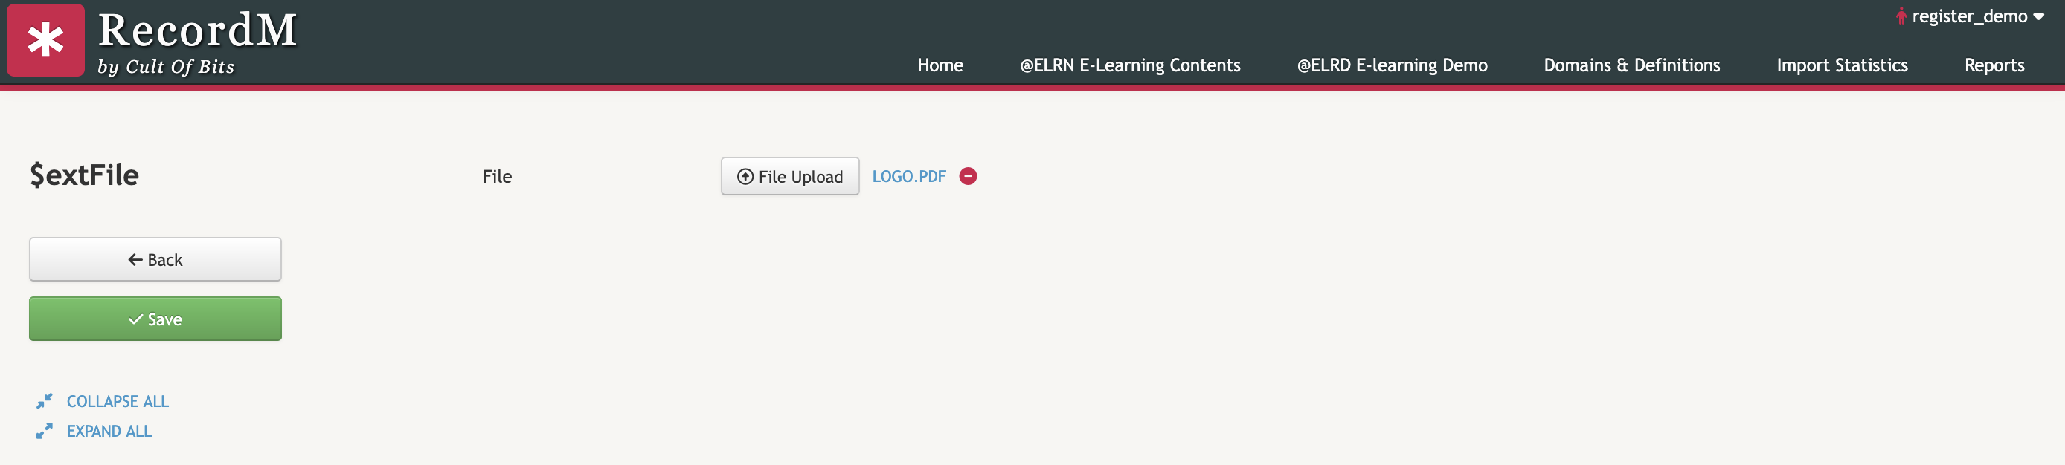Viewport: 2065px width, 465px height.
Task: Click the COLLAPSE ALL link
Action: pyautogui.click(x=118, y=402)
